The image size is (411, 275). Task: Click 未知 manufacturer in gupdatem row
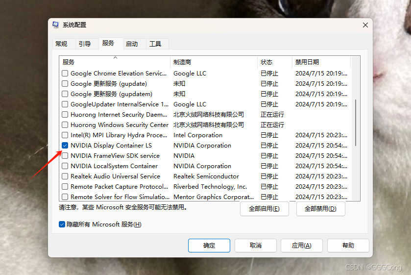point(179,94)
